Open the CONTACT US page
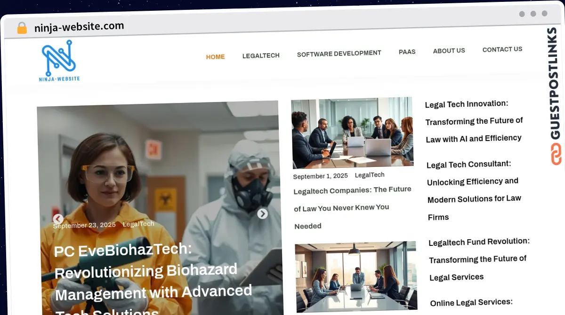The image size is (565, 315). point(502,49)
